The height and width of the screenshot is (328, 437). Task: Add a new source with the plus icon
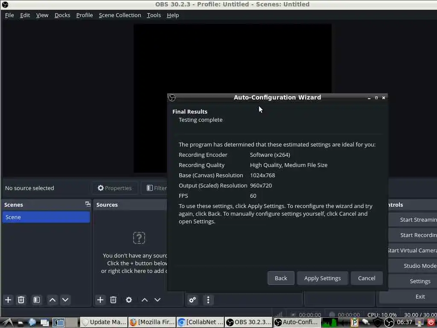[x=100, y=300]
